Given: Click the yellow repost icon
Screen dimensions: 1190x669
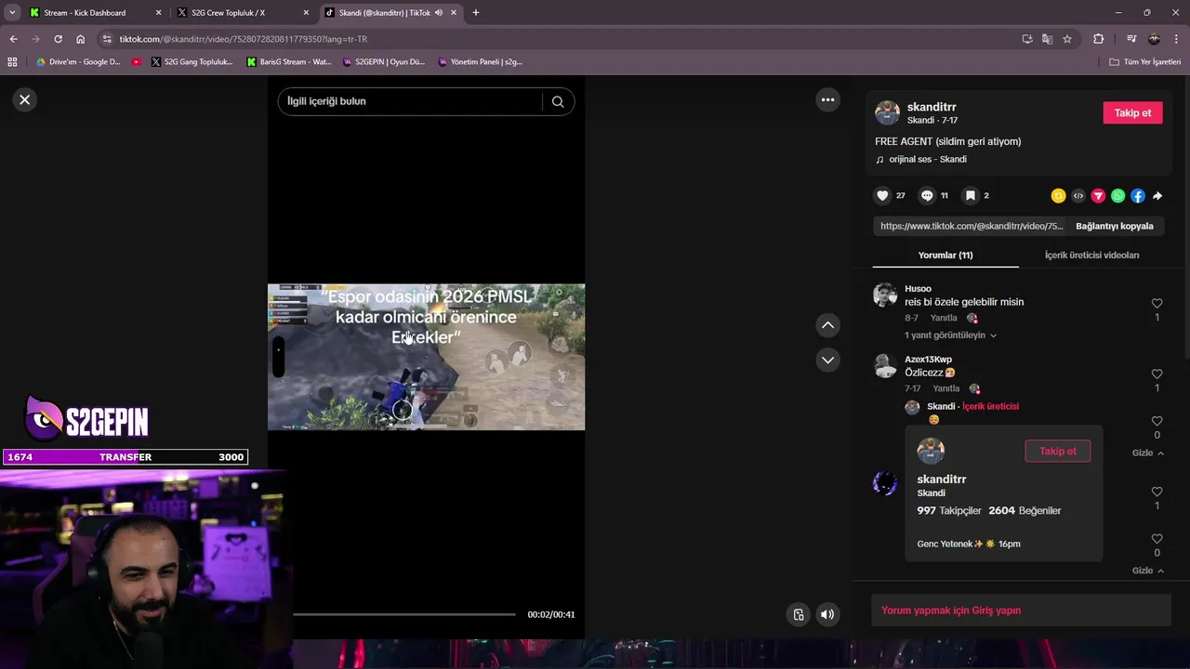Looking at the screenshot, I should pyautogui.click(x=1058, y=196).
